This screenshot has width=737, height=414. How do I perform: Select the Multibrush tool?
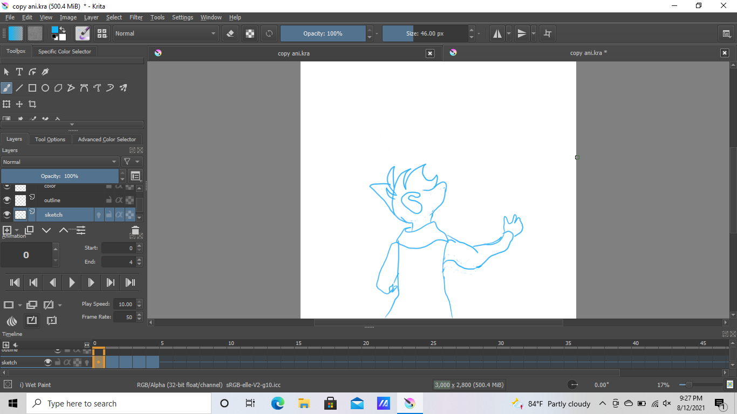click(x=123, y=88)
